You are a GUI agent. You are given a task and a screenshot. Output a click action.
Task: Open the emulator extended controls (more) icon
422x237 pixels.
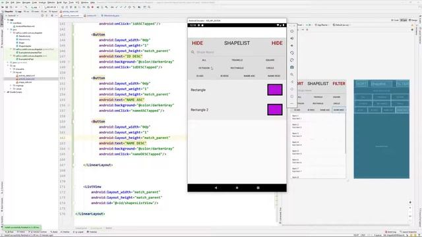point(291,103)
